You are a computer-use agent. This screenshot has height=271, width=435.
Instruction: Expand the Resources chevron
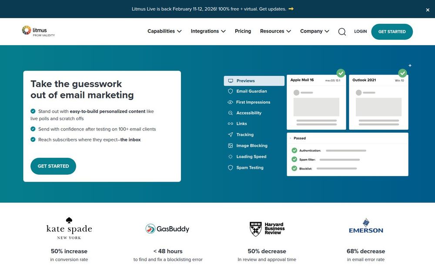click(288, 31)
